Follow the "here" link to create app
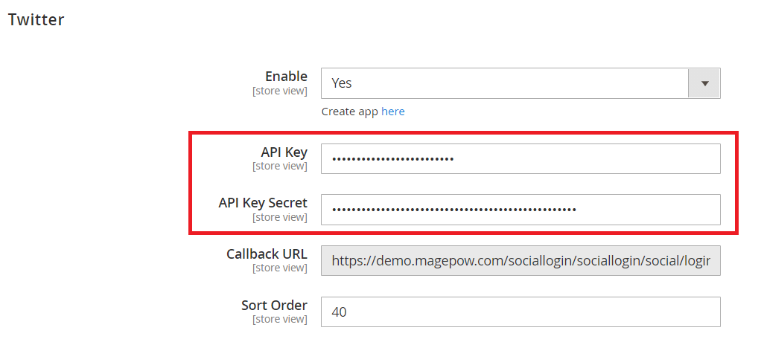 (393, 112)
